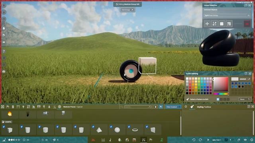This screenshot has width=255, height=143.
Task: Collapse the Shapes section header
Action: coord(7,122)
